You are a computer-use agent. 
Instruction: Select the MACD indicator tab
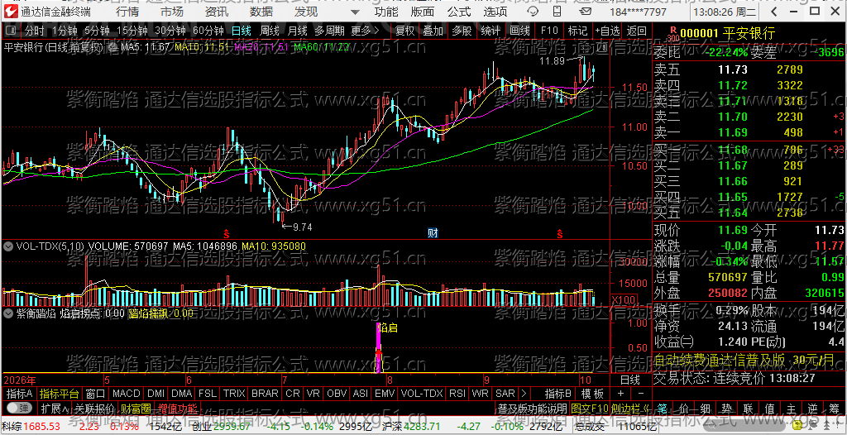pyautogui.click(x=126, y=394)
